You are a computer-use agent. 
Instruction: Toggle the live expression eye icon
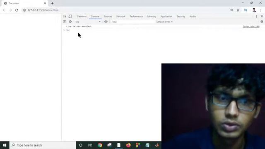pyautogui.click(x=106, y=22)
